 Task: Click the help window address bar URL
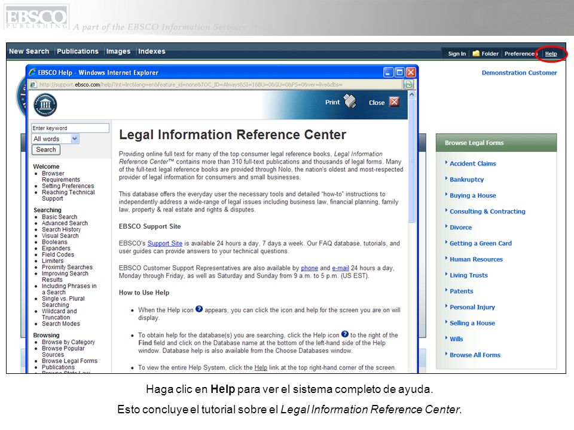[191, 84]
